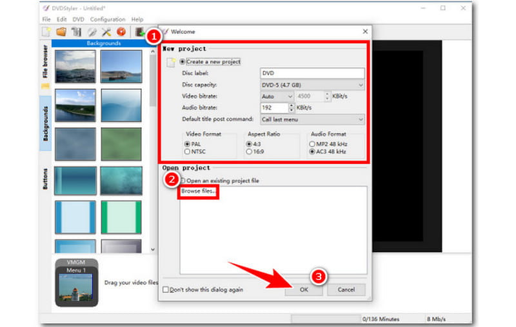
Task: Open Disc capacity dropdown
Action: 312,85
